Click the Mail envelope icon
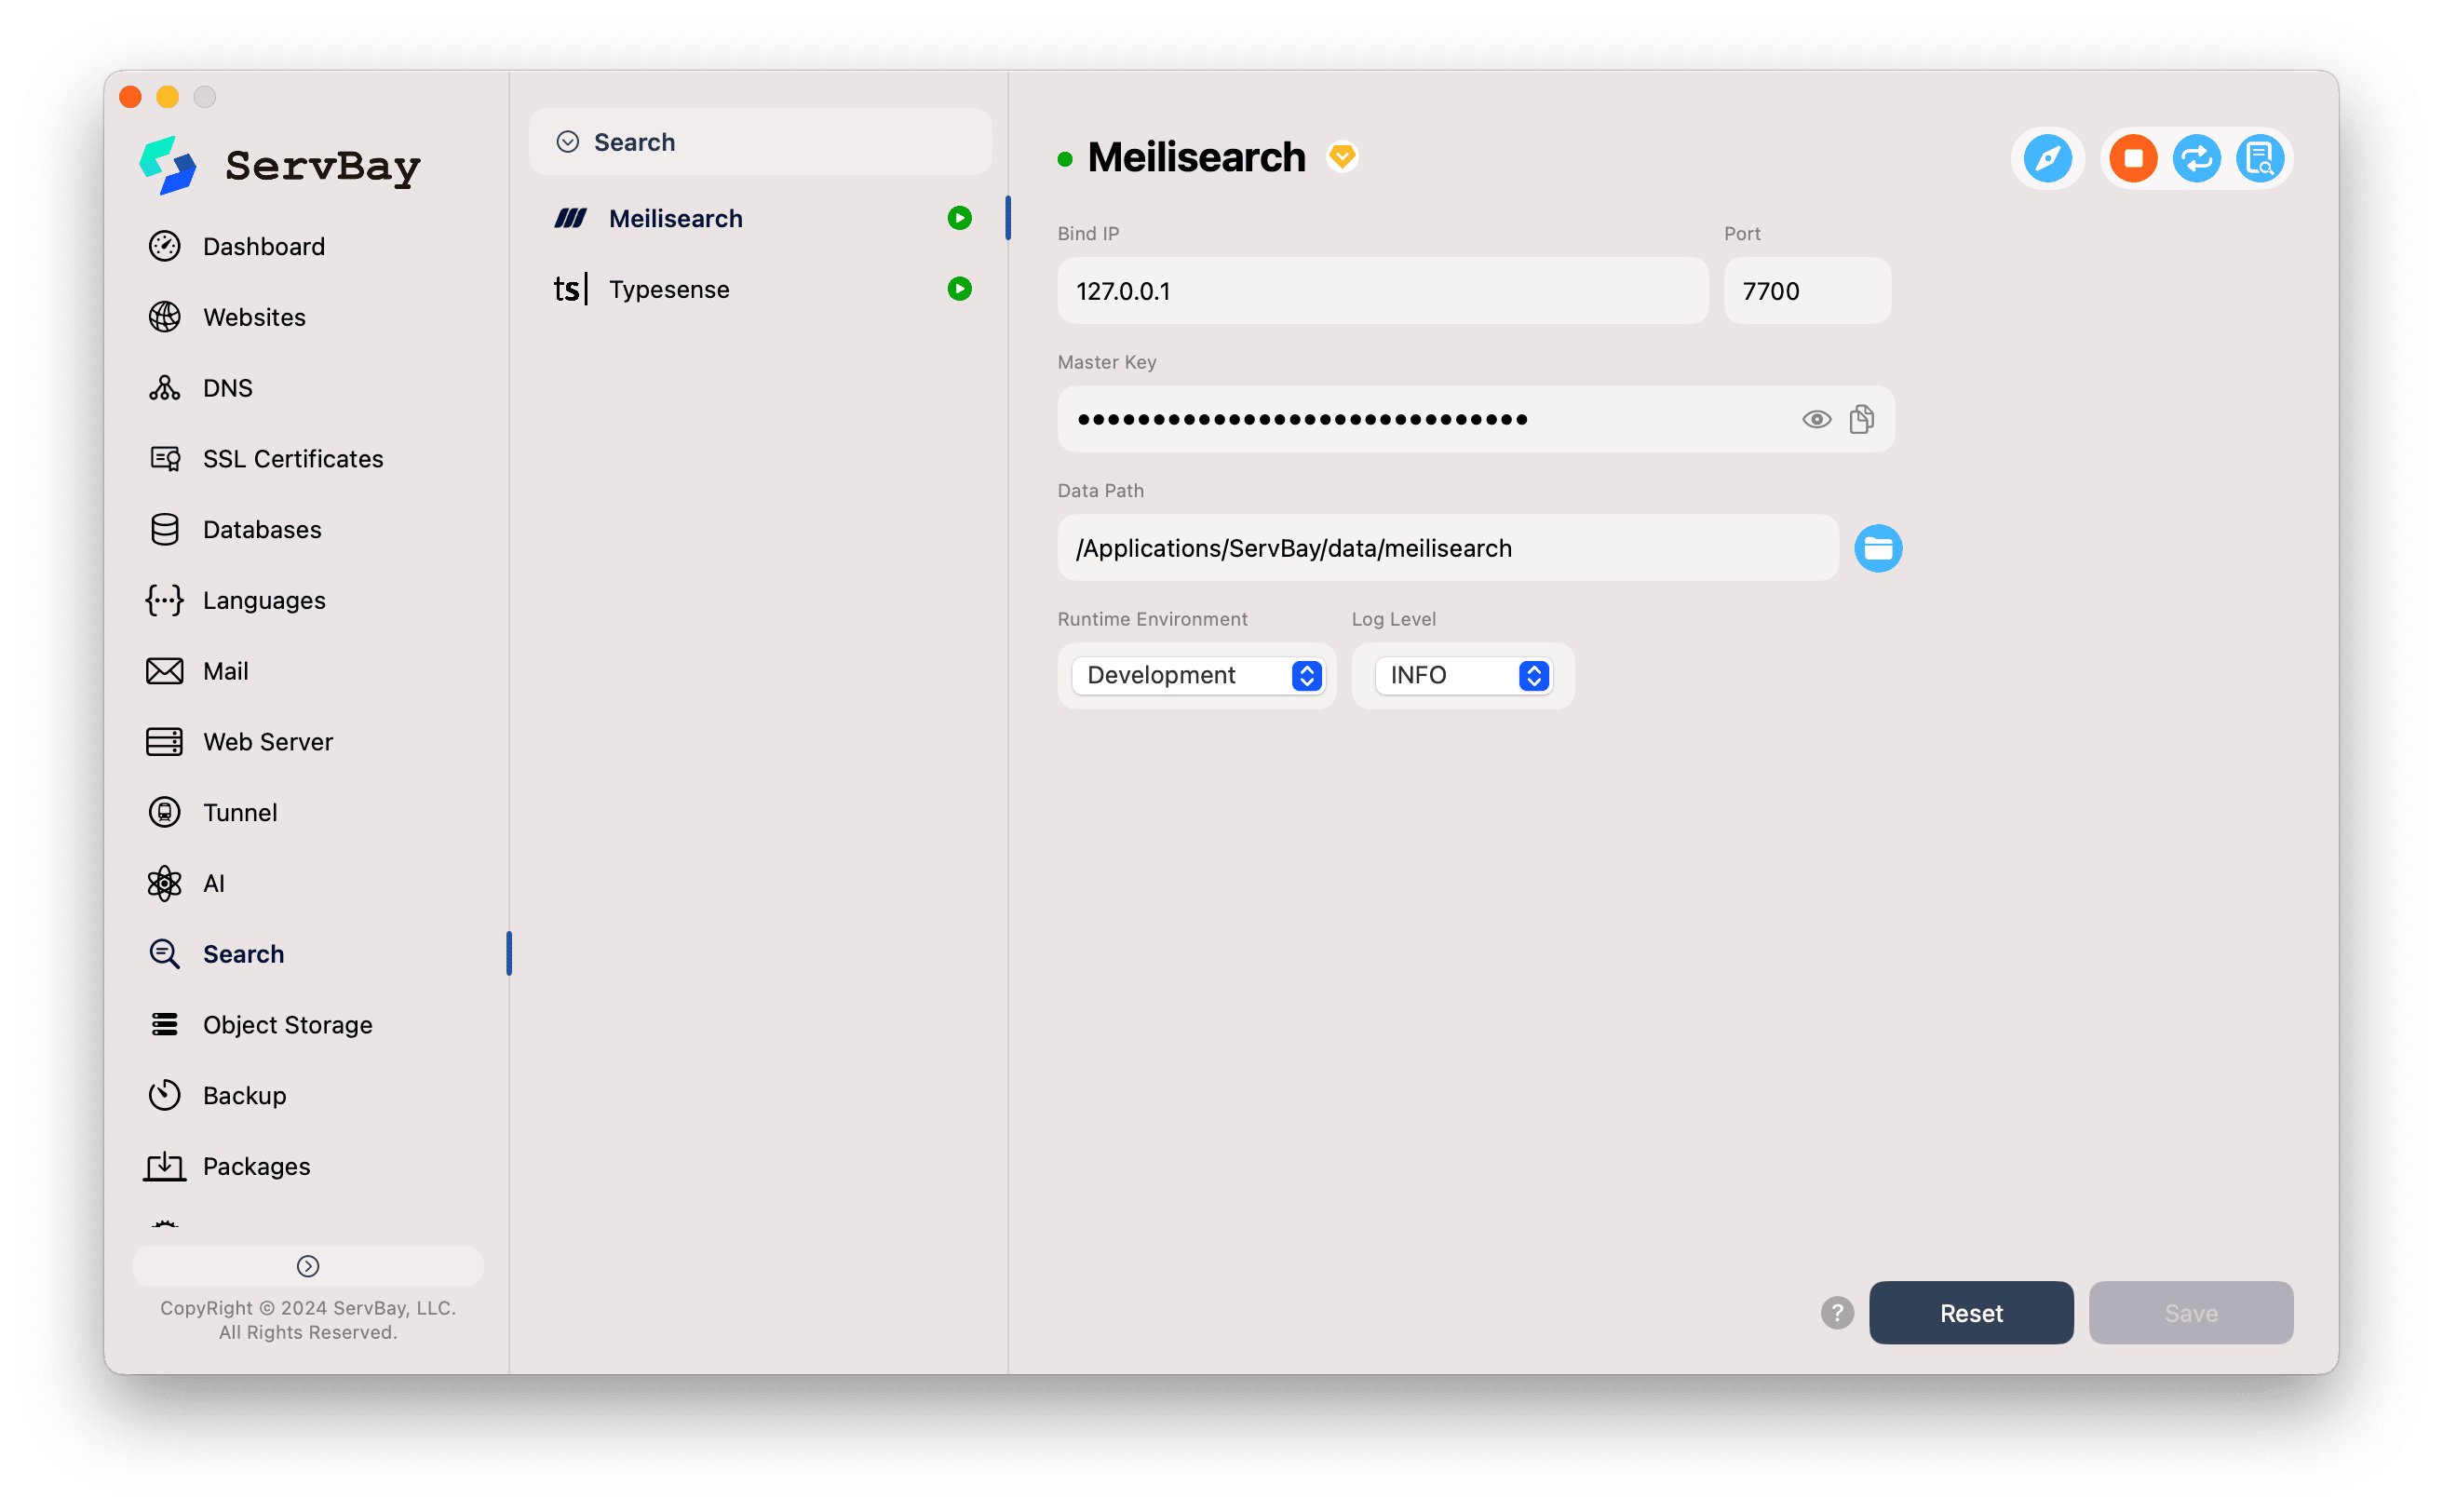 tap(165, 671)
